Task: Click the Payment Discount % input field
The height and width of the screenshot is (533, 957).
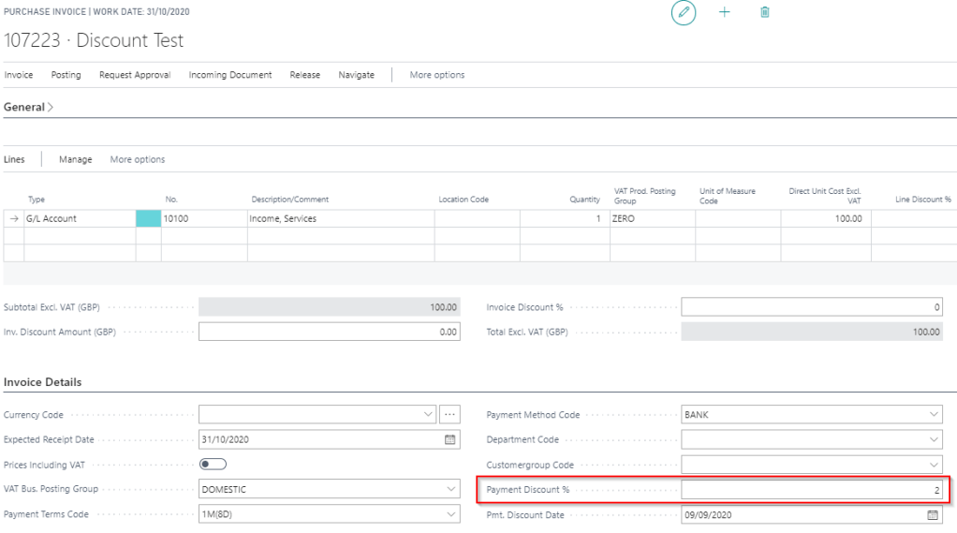Action: [x=811, y=489]
